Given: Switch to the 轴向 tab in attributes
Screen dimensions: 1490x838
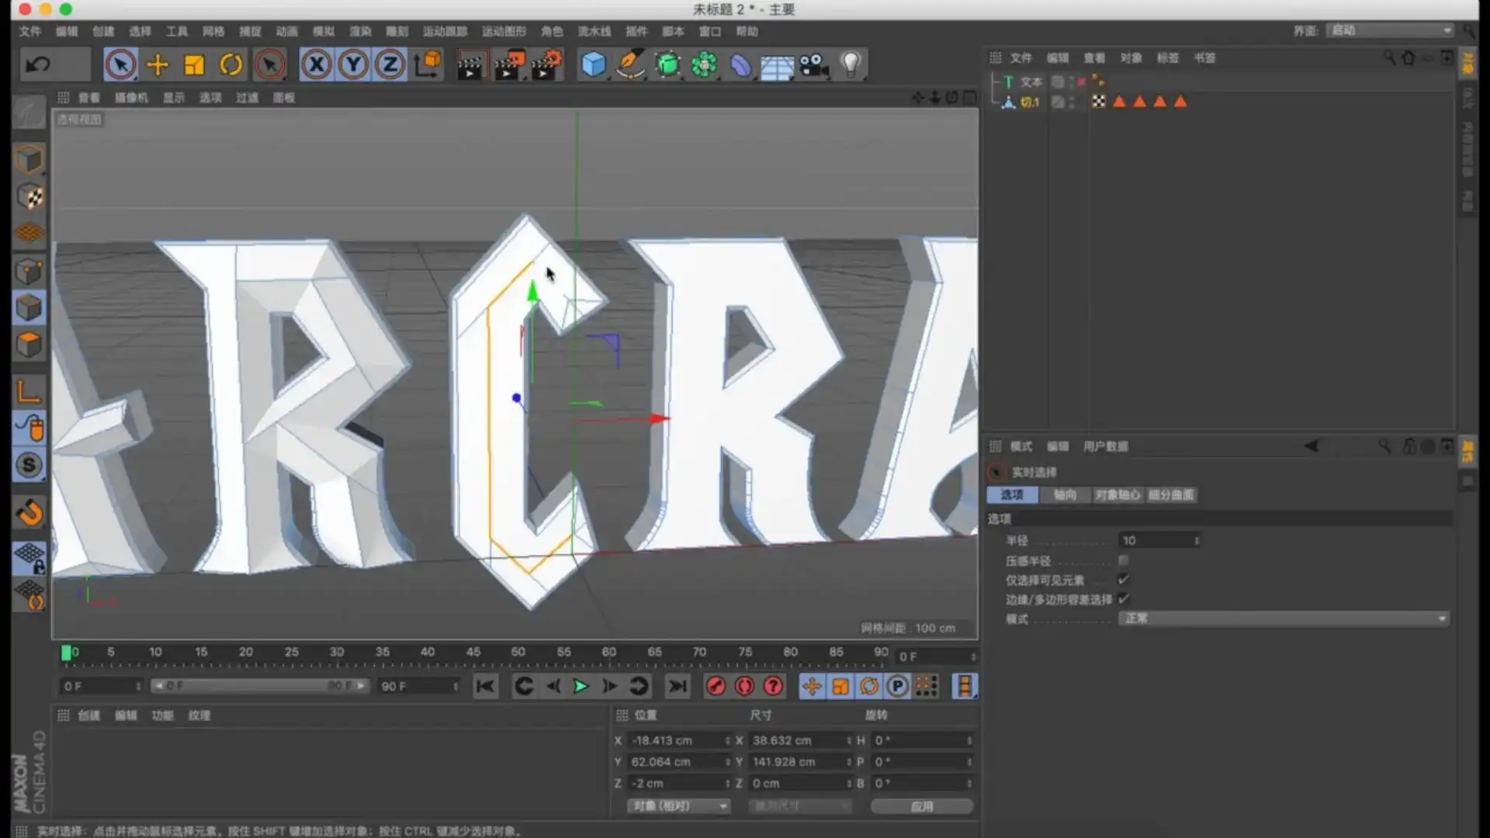Looking at the screenshot, I should 1066,494.
